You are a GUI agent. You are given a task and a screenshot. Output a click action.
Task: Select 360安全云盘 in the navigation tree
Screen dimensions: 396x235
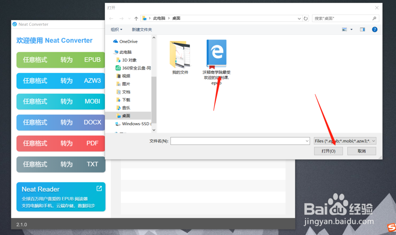[x=133, y=68]
